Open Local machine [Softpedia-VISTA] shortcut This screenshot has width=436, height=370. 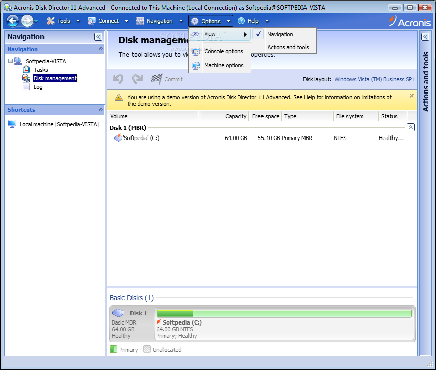[59, 124]
